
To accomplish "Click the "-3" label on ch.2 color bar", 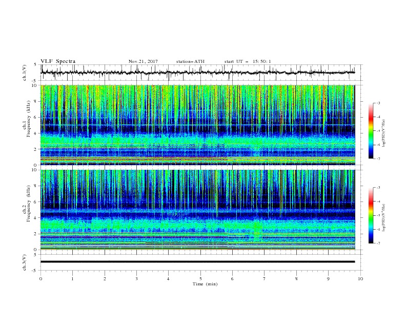I will point(378,188).
